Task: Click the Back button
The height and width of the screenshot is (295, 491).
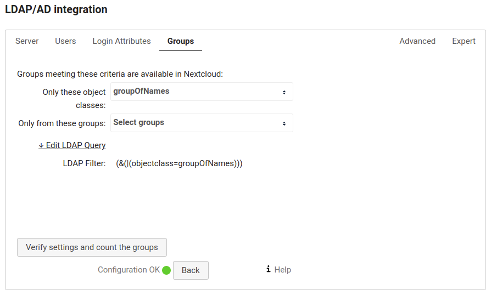Action: 191,270
